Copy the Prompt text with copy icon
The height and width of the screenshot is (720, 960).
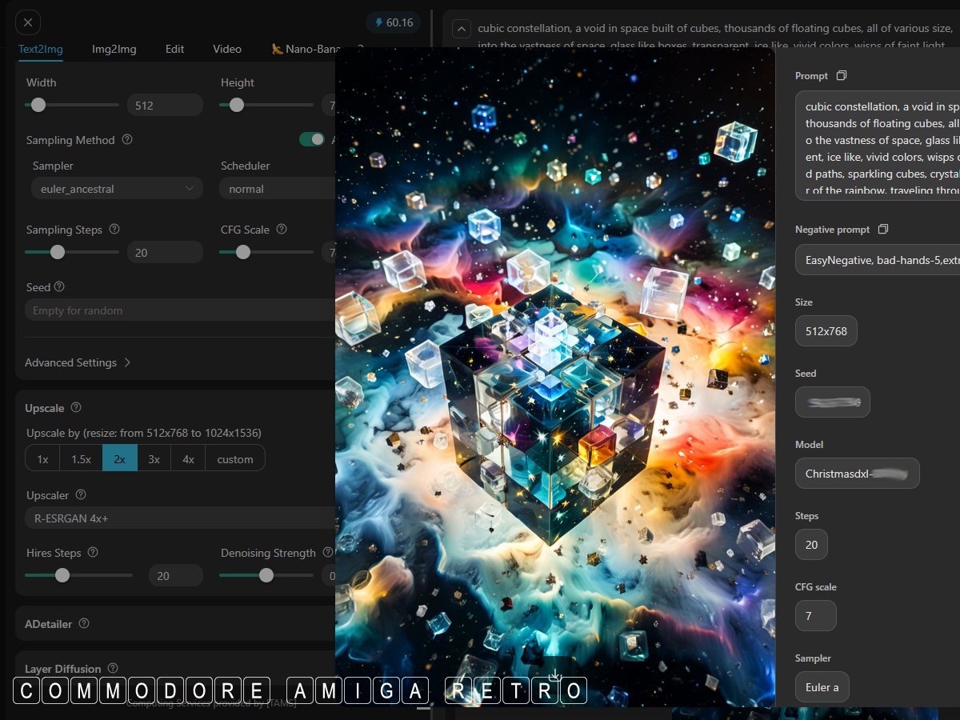pos(841,76)
